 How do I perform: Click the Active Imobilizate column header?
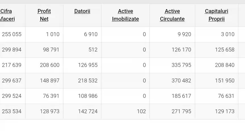click(x=125, y=15)
